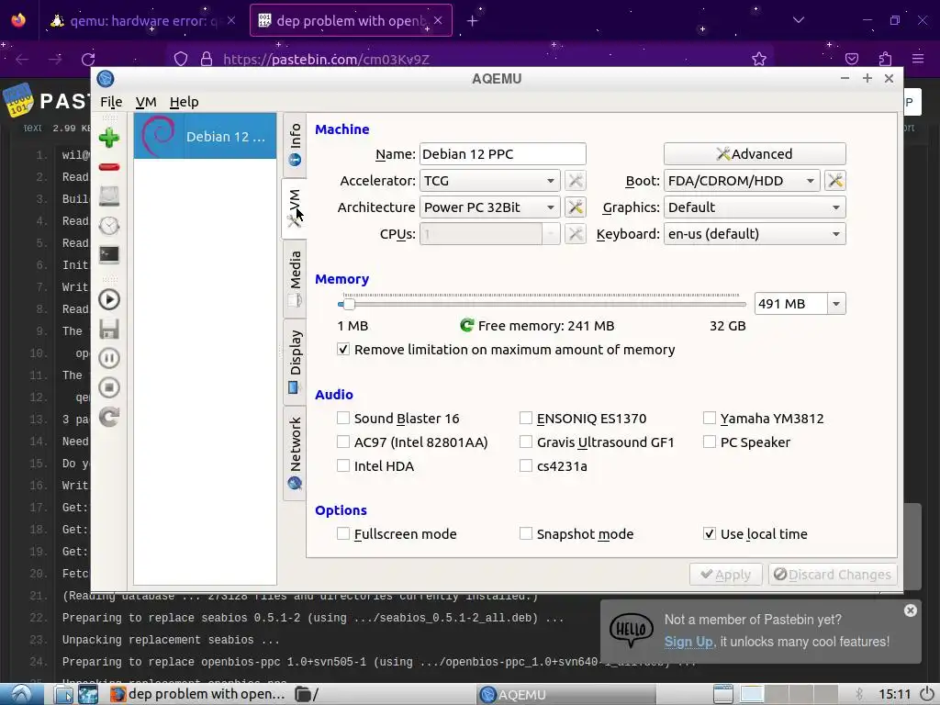Click the Discard Changes button
The image size is (940, 705).
tap(833, 575)
